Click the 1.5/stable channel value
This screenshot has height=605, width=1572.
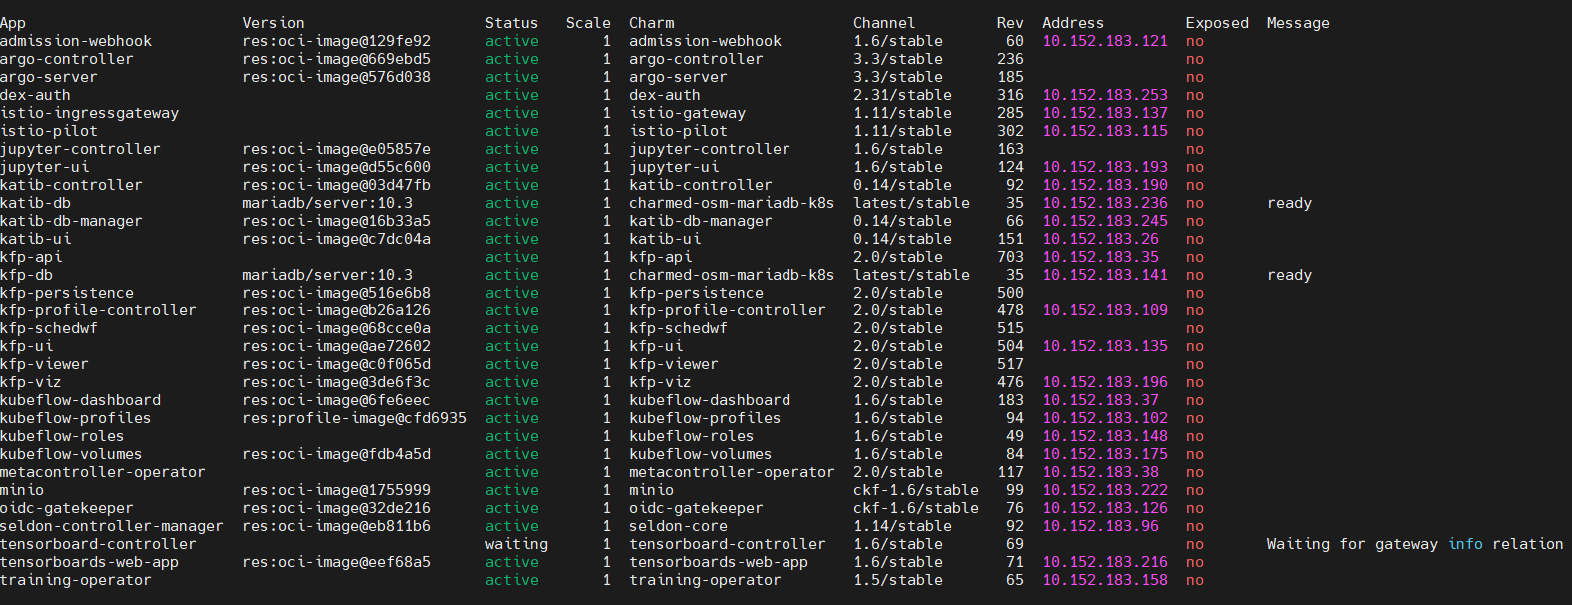(x=898, y=580)
